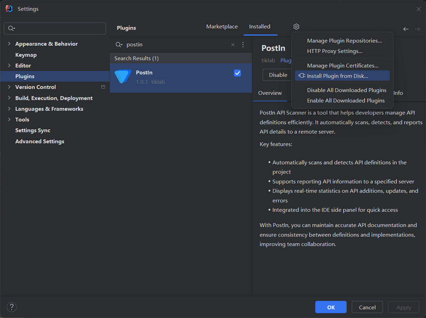426x318 pixels.
Task: Navigate back with the left arrow
Action: pos(406,29)
